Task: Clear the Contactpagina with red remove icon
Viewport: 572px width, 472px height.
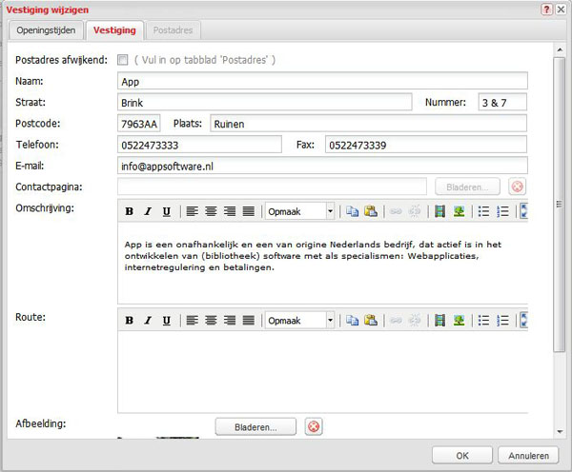Action: pos(517,187)
